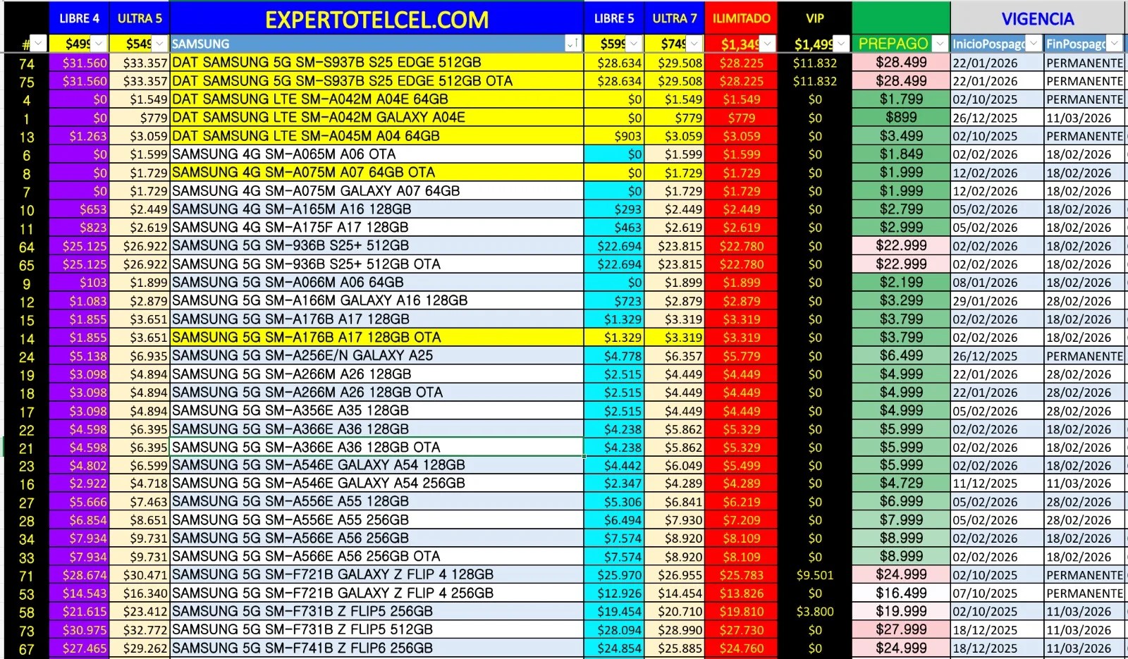Open the $599 LIBRE 5 filter dropdown
The height and width of the screenshot is (659, 1128).
point(634,44)
